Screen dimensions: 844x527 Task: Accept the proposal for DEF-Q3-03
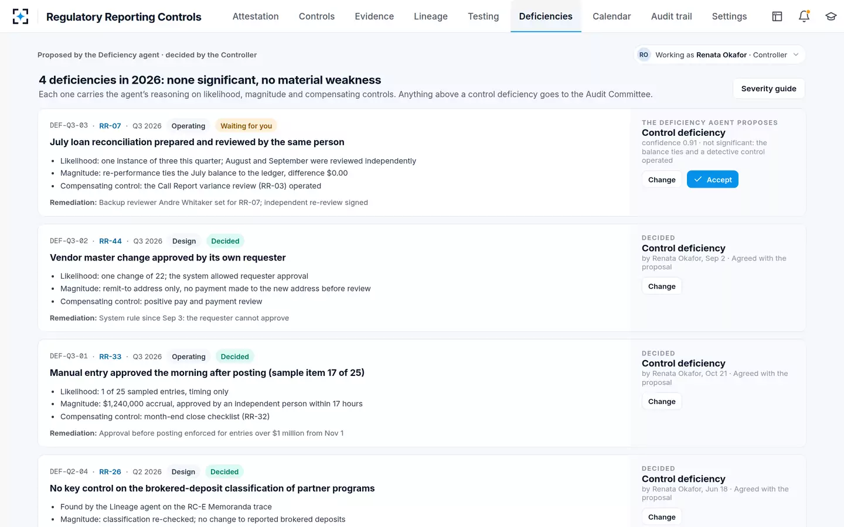(x=713, y=180)
